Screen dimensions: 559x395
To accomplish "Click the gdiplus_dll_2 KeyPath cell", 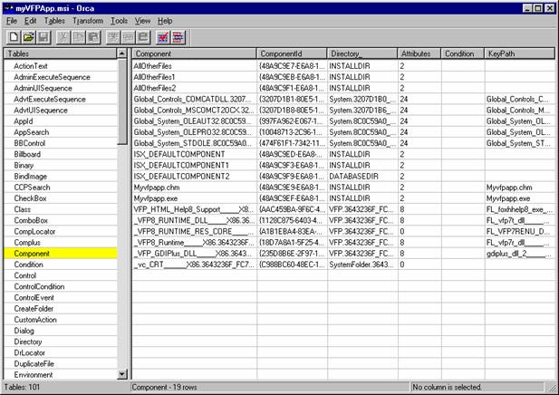I will coord(520,254).
